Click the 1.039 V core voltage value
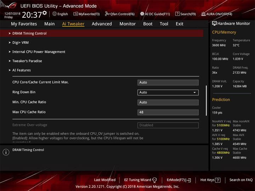Viewport: 255px width, 191px height. pyautogui.click(x=238, y=59)
